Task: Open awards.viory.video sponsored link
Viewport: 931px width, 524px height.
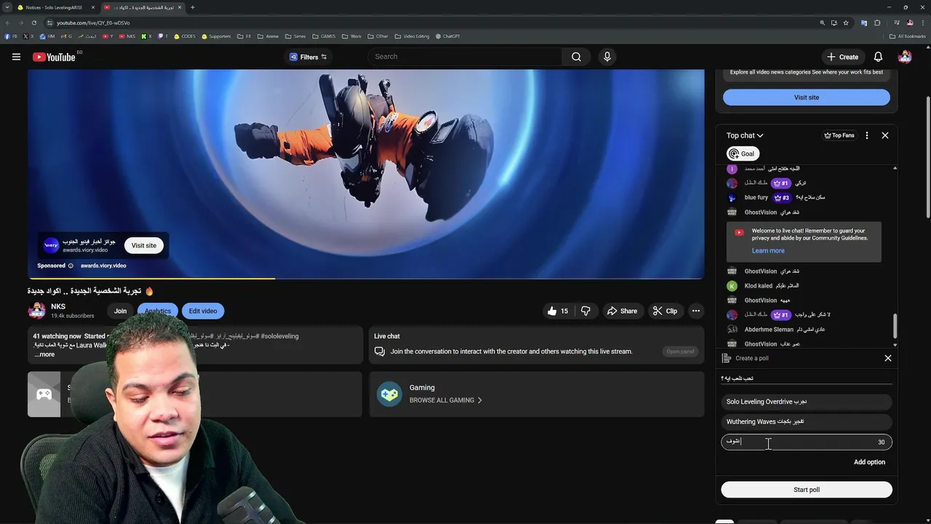Action: (x=103, y=266)
